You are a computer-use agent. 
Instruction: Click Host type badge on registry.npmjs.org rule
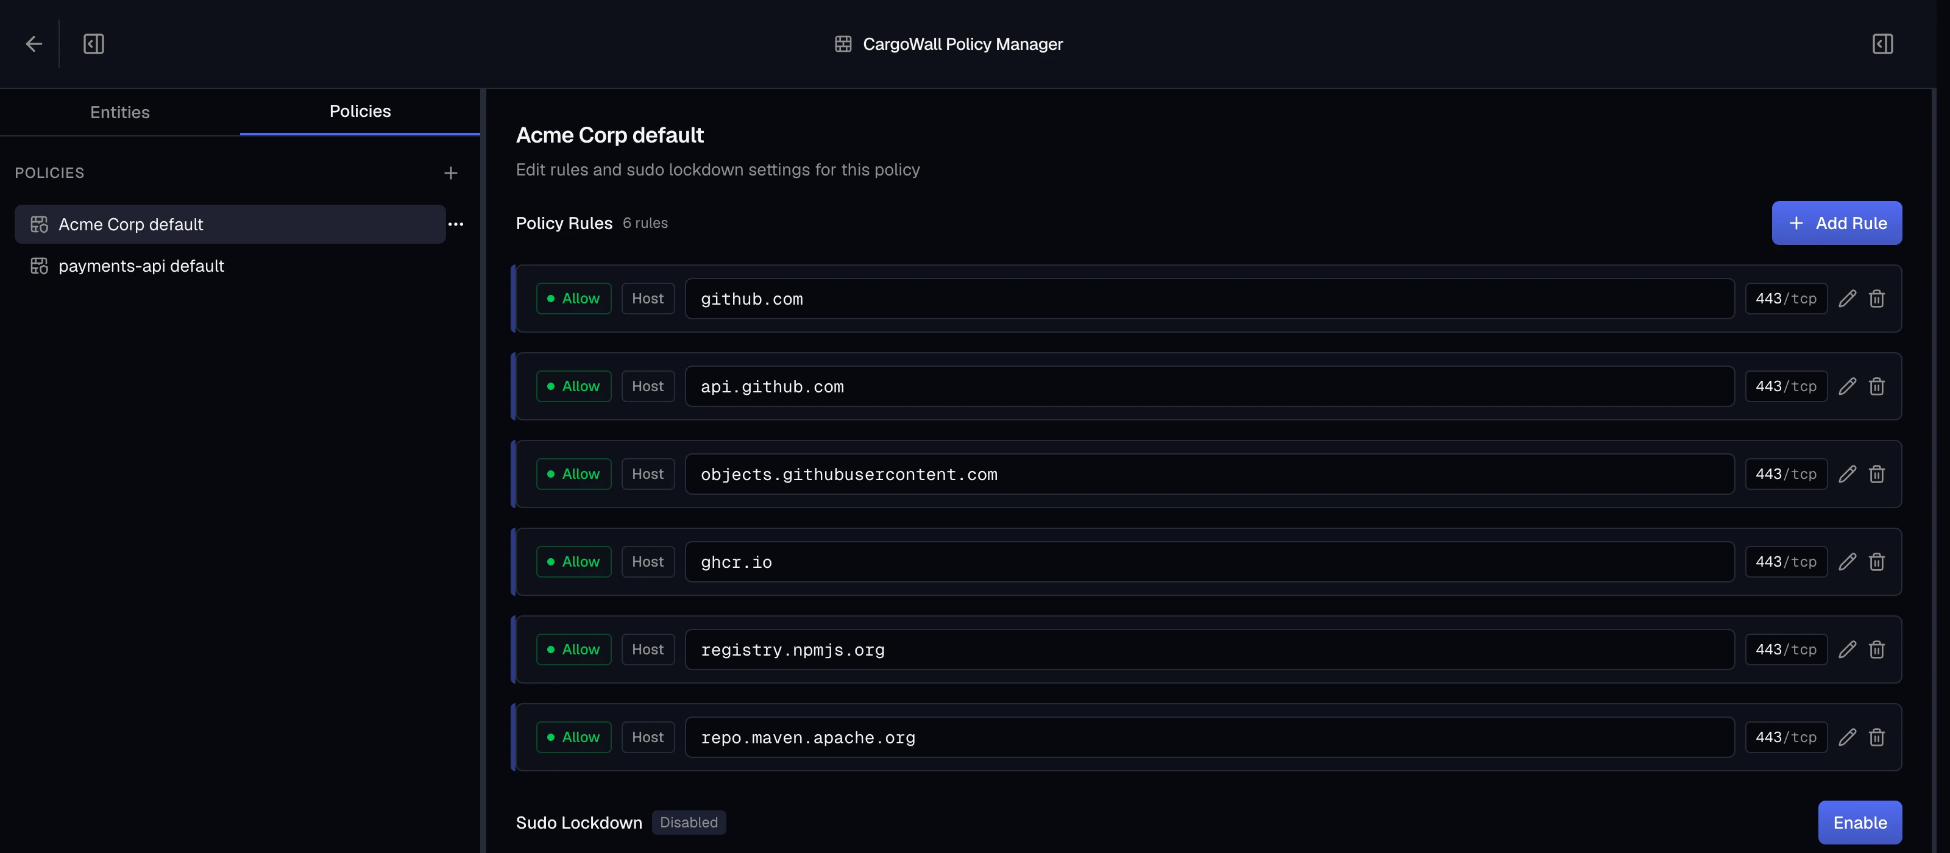(x=648, y=650)
